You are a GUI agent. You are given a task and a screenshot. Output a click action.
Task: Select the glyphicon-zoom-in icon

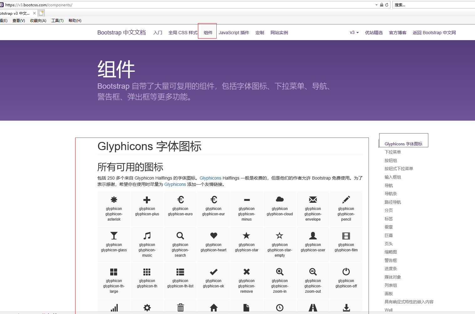tap(280, 272)
